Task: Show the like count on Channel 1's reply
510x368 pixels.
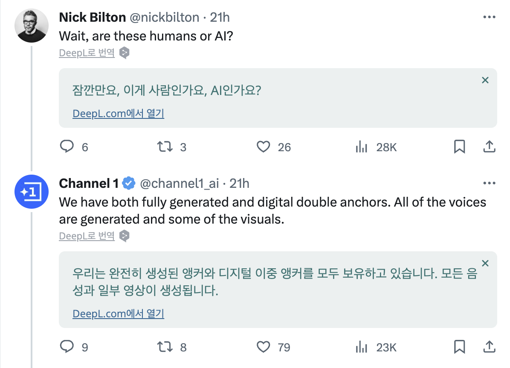Action: [282, 347]
